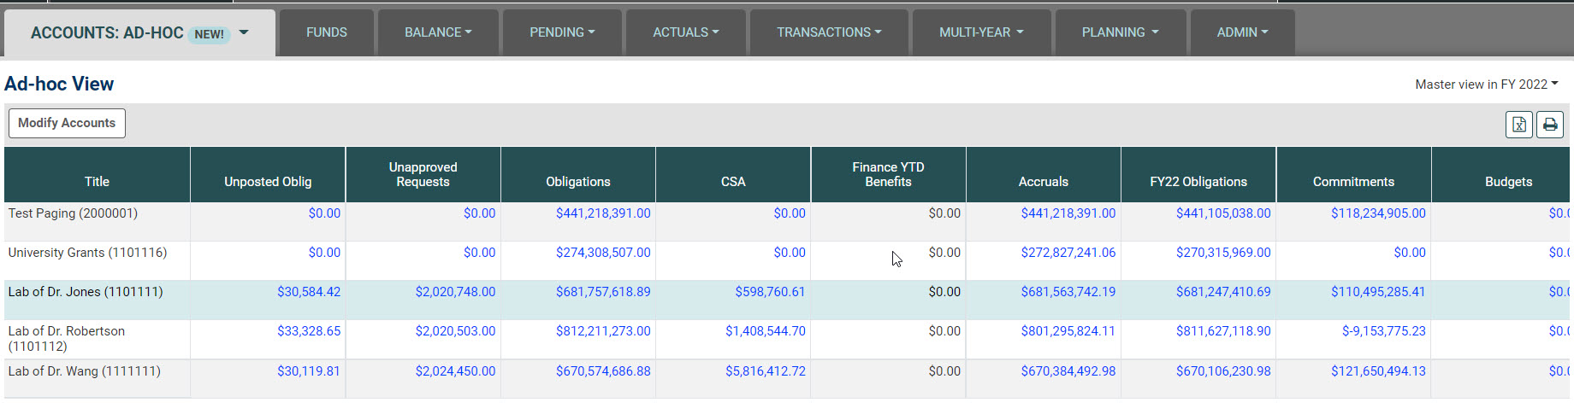Screen dimensions: 1574x414
Task: Click the printer icon button
Action: [1550, 125]
